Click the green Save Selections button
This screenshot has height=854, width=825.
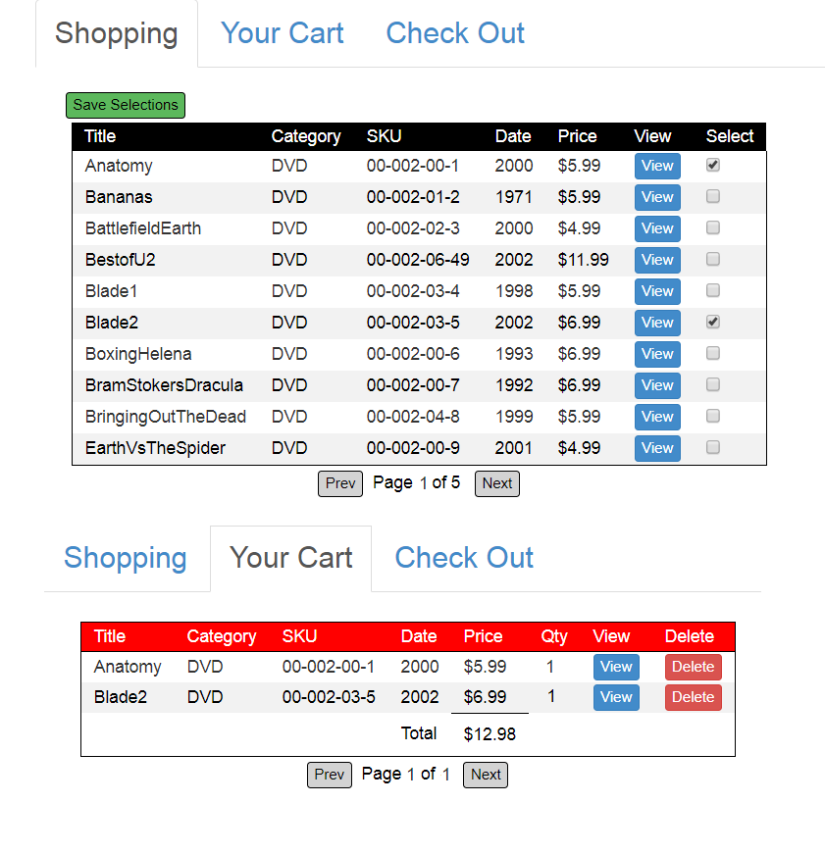[x=126, y=105]
